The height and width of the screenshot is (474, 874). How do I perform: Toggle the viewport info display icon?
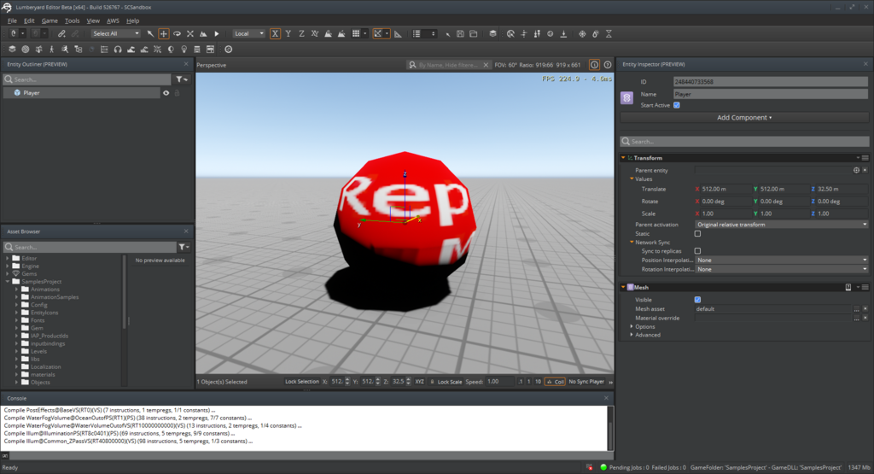(x=595, y=64)
